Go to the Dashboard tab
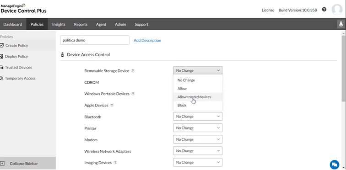 (12, 24)
